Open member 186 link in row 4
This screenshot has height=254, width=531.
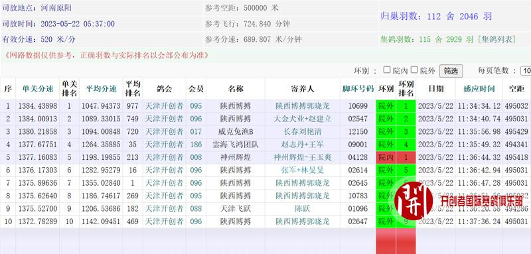click(196, 145)
